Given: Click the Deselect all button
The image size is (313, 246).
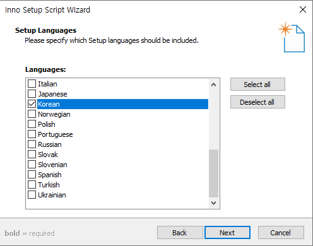Looking at the screenshot, I should [x=257, y=102].
